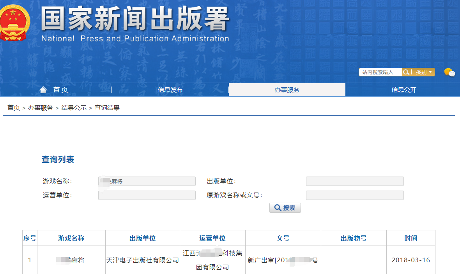Click the 搜索 search button
The height and width of the screenshot is (274, 460).
(285, 208)
